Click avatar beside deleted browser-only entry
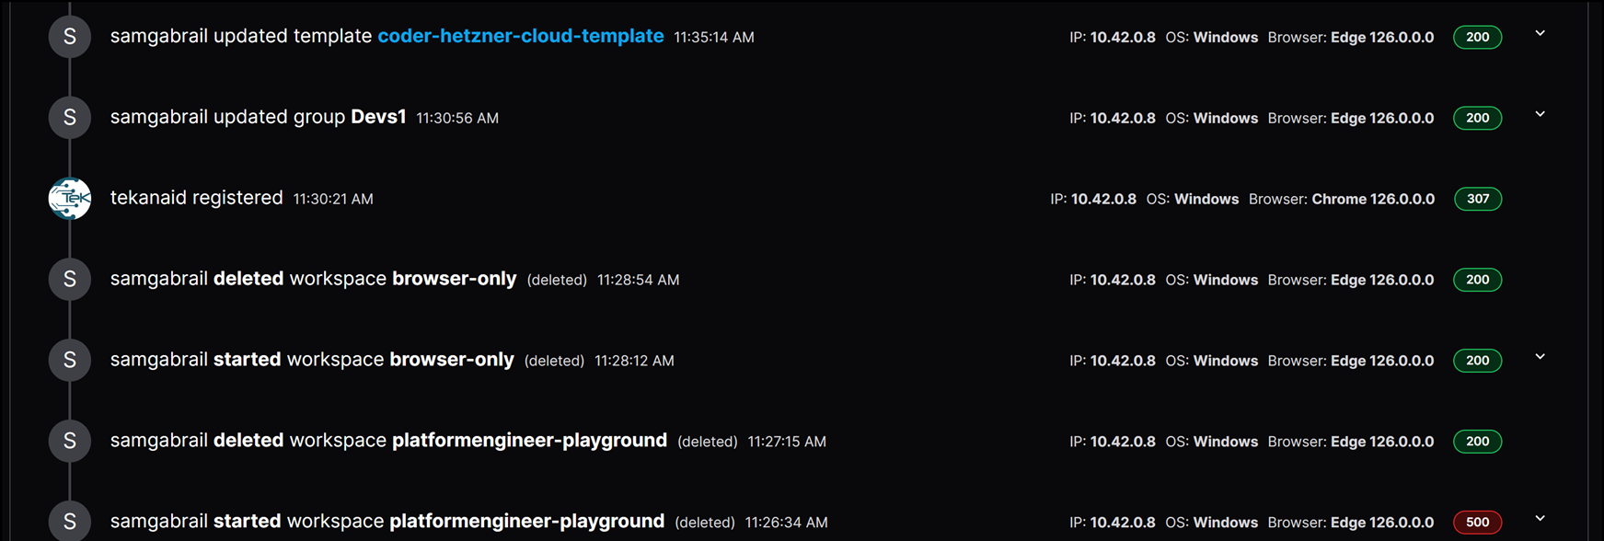Screen dimensions: 1604x541 tap(70, 280)
